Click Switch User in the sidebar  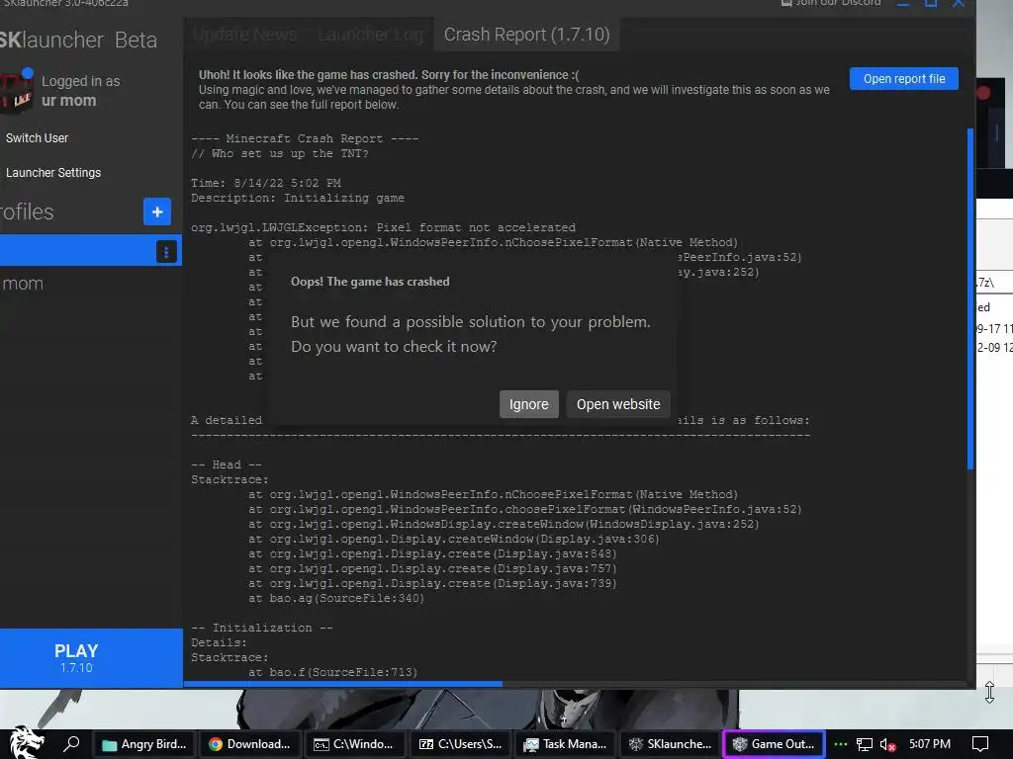(37, 138)
